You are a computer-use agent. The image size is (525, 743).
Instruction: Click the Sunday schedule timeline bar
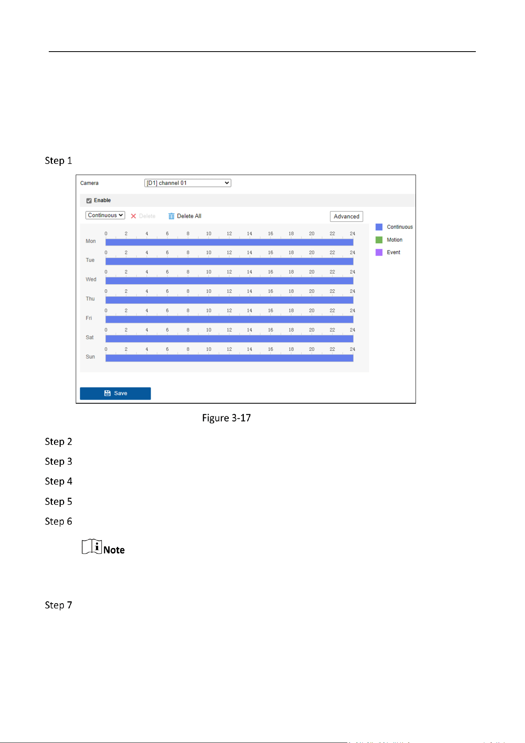229,358
